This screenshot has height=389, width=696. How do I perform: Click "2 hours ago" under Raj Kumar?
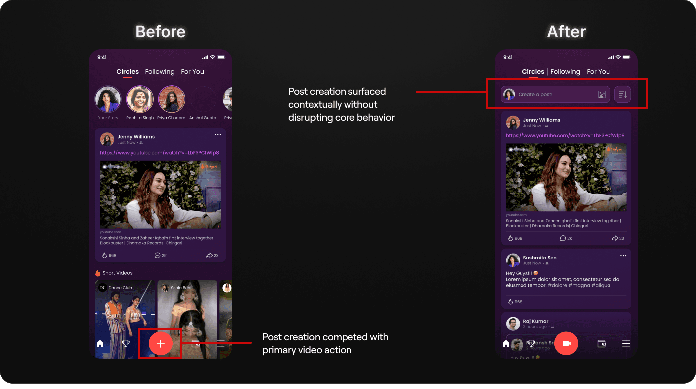[534, 327]
